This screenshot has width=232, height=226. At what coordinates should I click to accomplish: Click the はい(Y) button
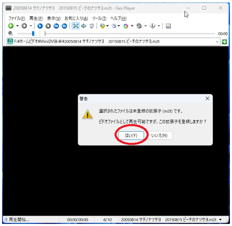tap(131, 135)
